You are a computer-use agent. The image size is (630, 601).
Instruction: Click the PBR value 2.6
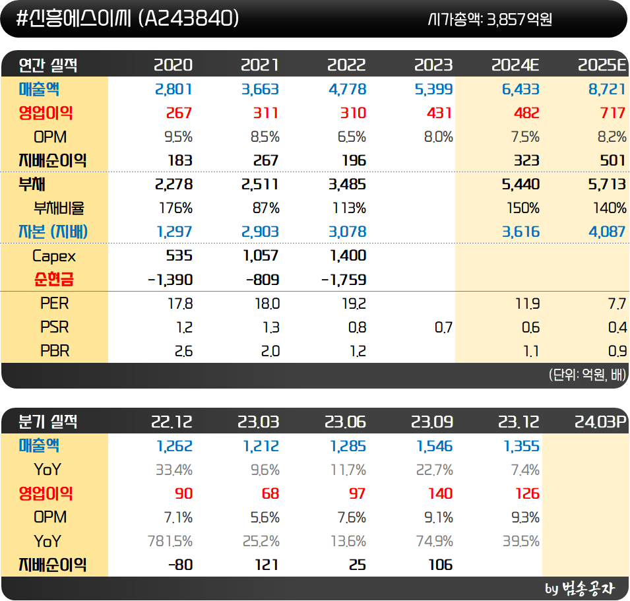click(183, 351)
